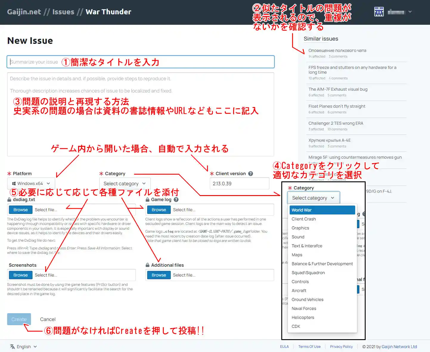This screenshot has height=352, width=430.
Task: Select Squad\Squadron category option
Action: [322, 273]
